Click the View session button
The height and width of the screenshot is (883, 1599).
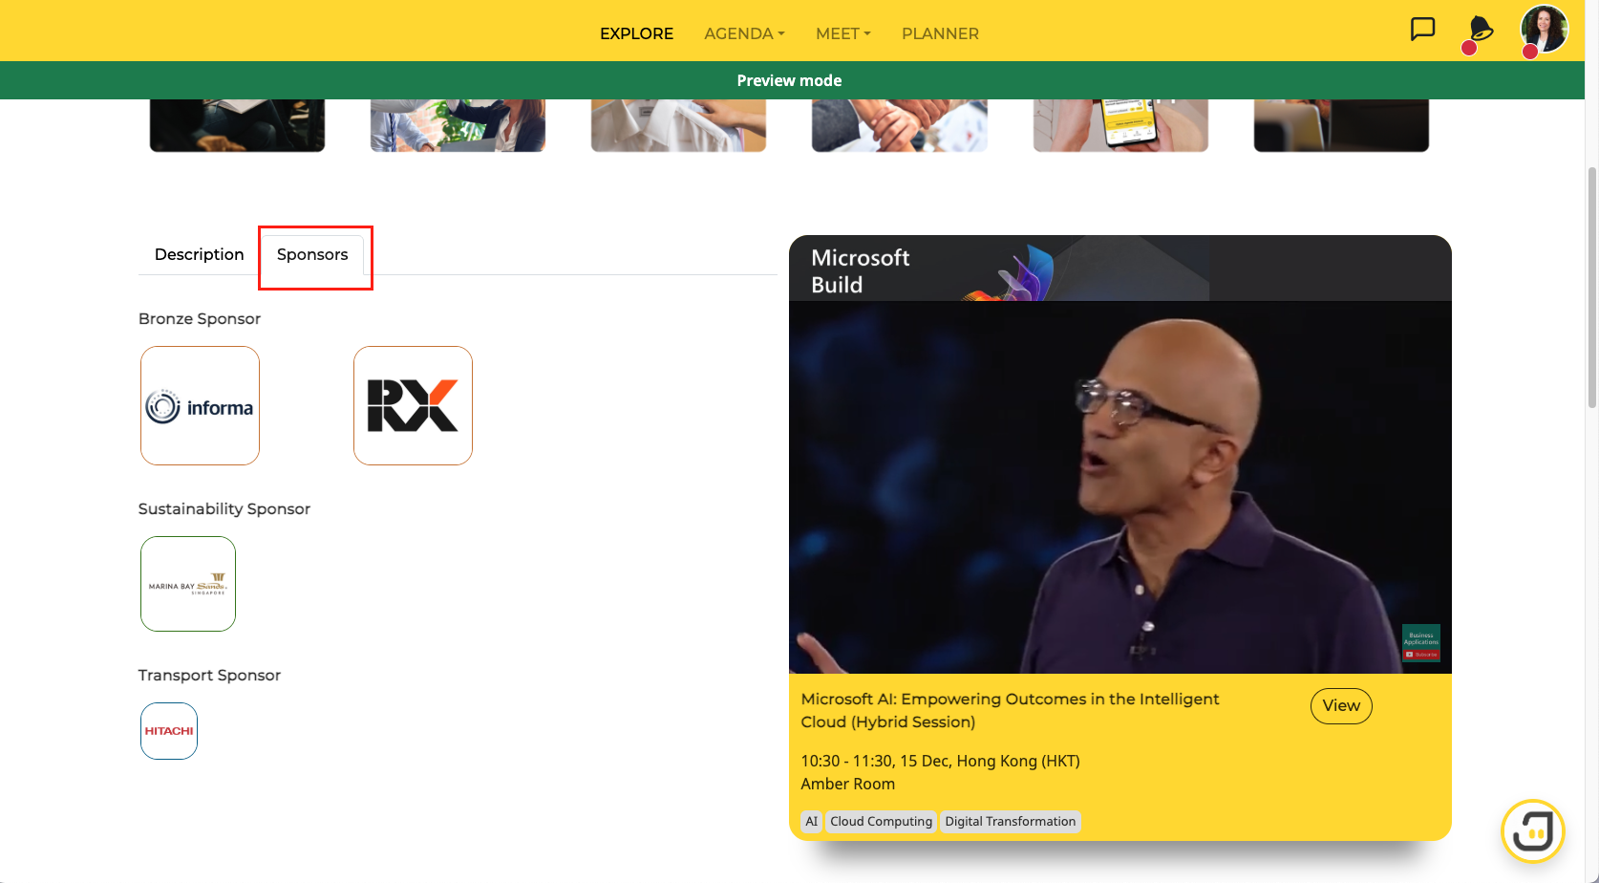coord(1341,706)
